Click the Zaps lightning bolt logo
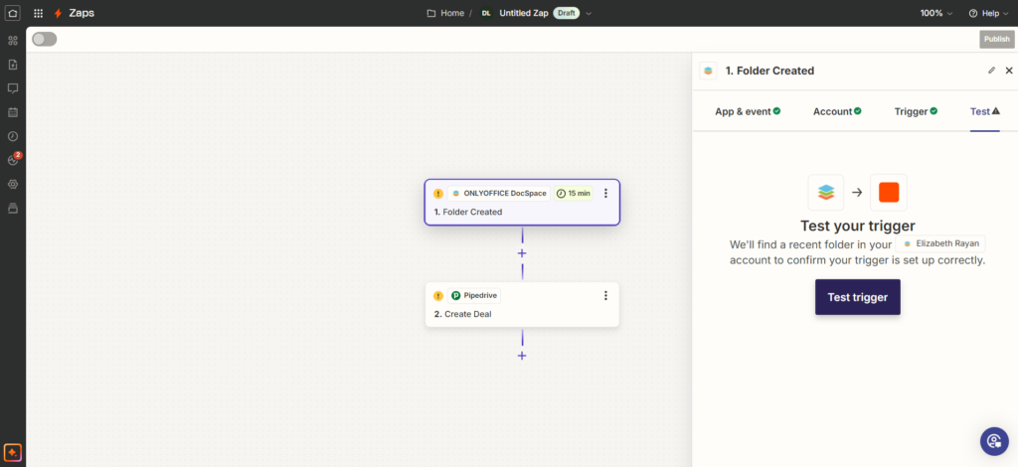Viewport: 1018px width, 467px height. (59, 13)
